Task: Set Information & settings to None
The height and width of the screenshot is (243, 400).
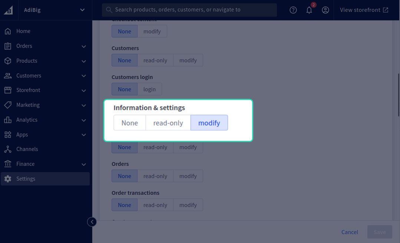Action: click(130, 123)
